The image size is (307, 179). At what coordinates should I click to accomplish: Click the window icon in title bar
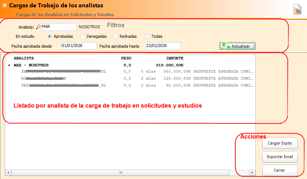4,6
